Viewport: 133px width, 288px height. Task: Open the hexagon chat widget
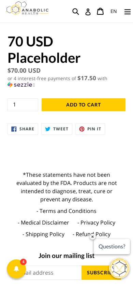point(119,268)
